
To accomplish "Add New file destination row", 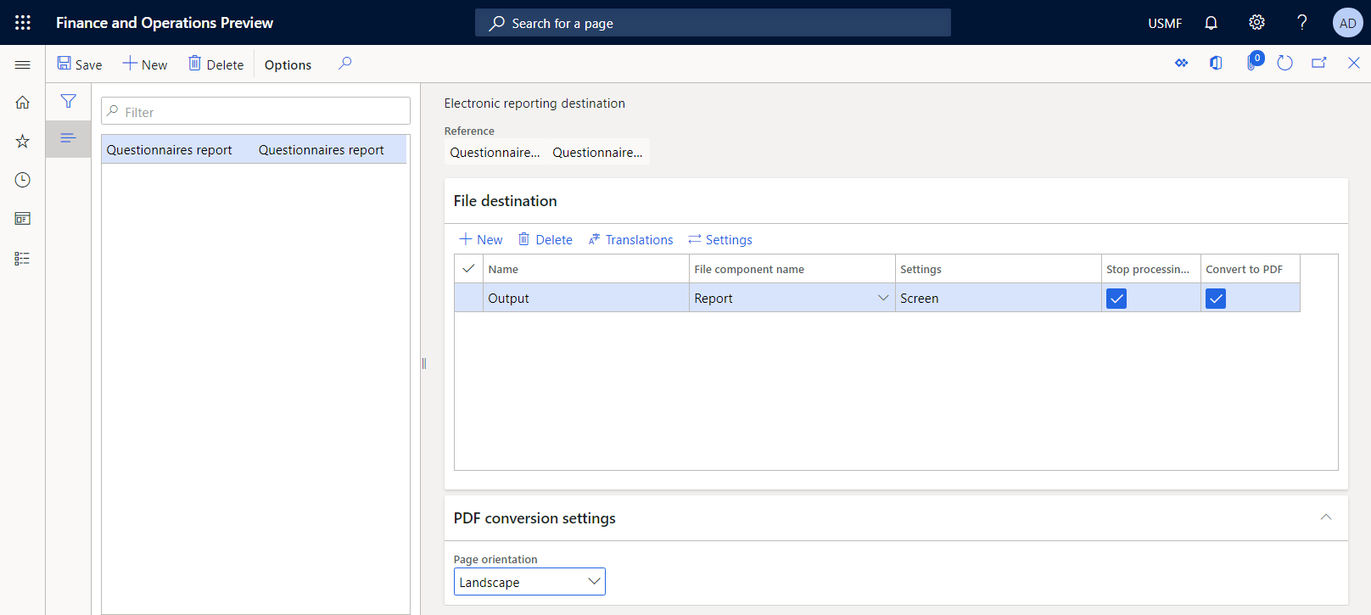I will (x=481, y=240).
